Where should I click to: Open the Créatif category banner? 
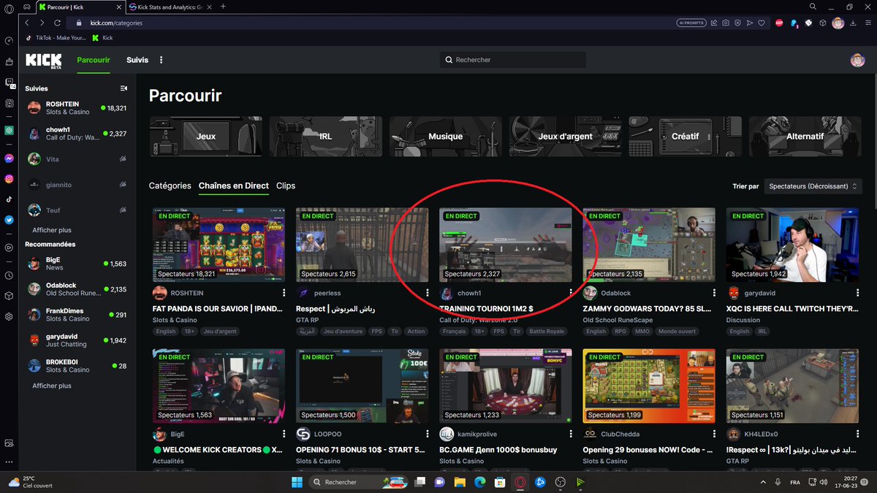[686, 136]
